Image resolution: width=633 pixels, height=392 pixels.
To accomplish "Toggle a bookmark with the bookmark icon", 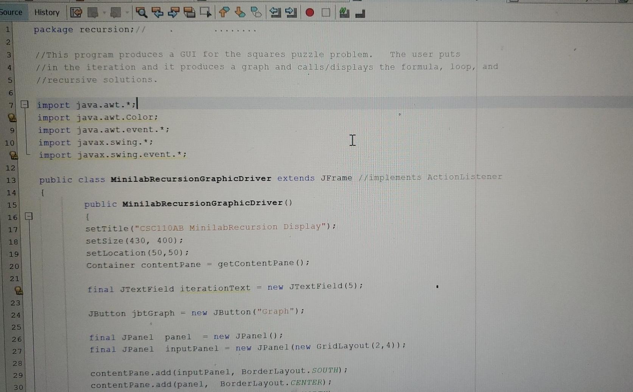I will [256, 12].
